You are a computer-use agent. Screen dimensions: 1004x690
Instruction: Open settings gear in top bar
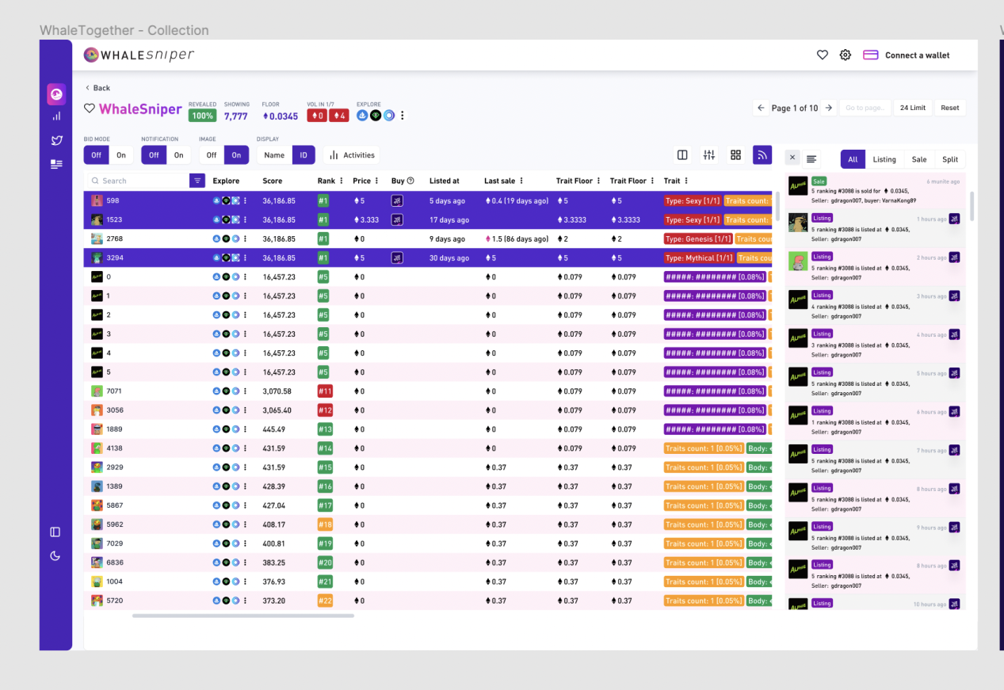tap(846, 55)
